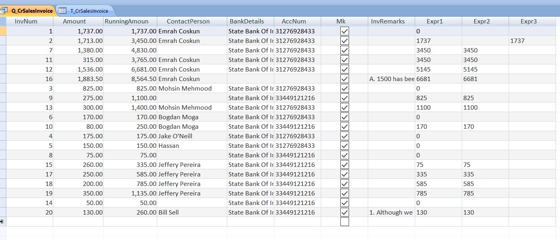Select the InvNum column header

(29, 21)
